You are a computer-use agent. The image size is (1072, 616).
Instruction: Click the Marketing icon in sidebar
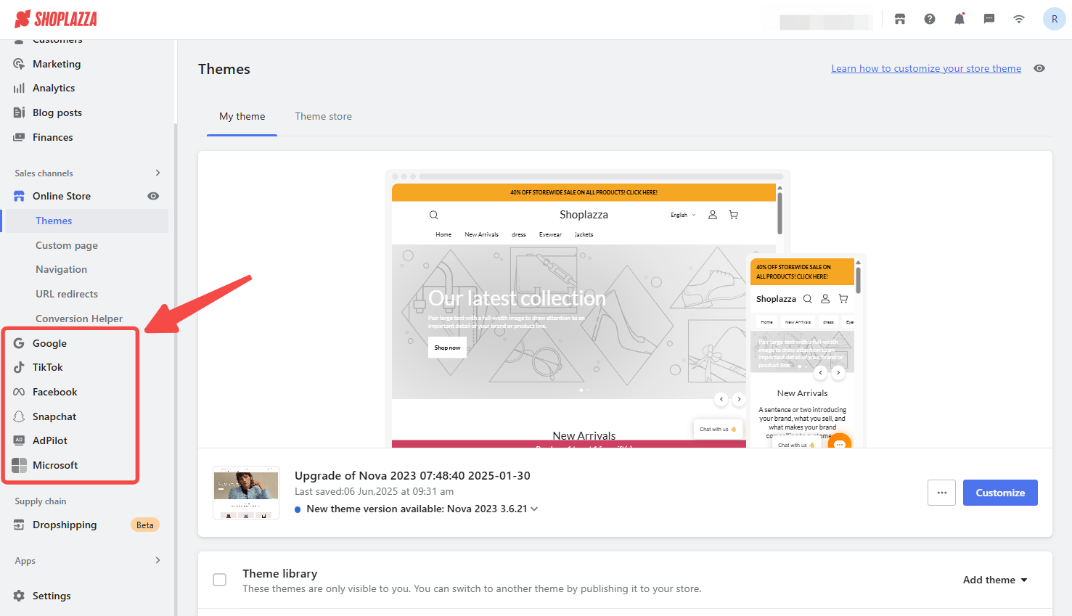pos(19,64)
